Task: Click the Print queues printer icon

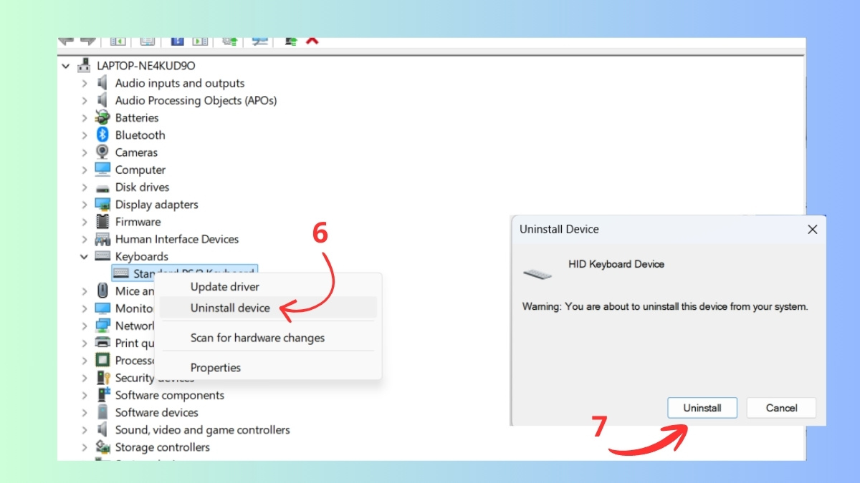Action: tap(102, 343)
